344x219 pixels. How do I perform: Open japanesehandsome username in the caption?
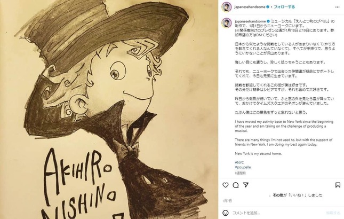pyautogui.click(x=250, y=21)
